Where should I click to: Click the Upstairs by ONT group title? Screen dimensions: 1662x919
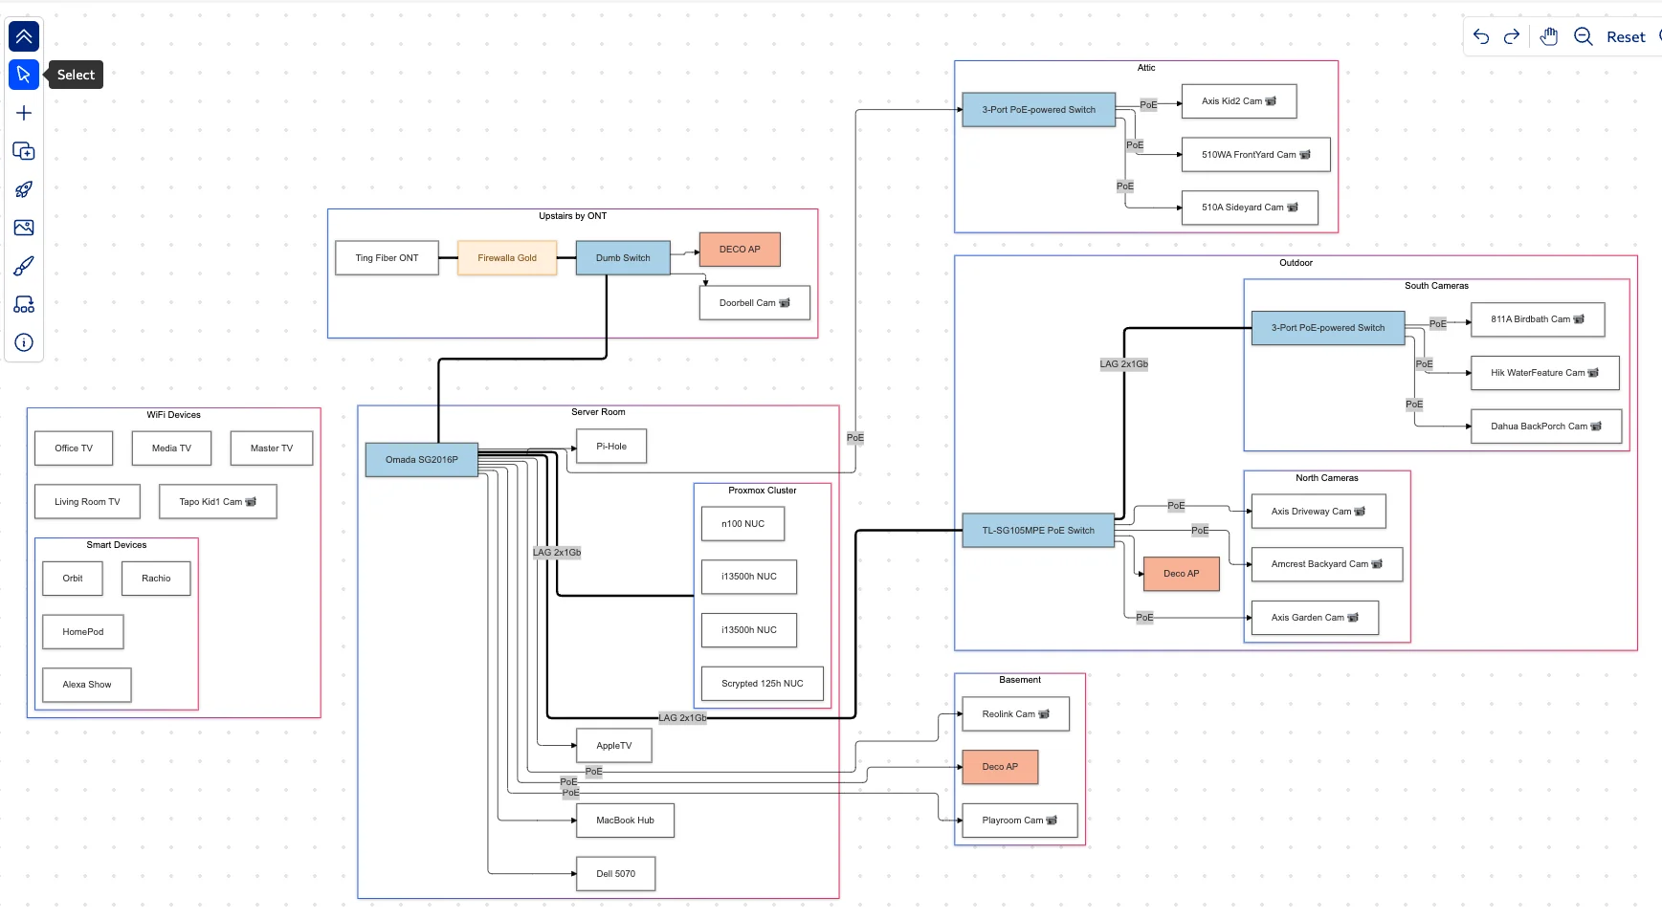572,216
